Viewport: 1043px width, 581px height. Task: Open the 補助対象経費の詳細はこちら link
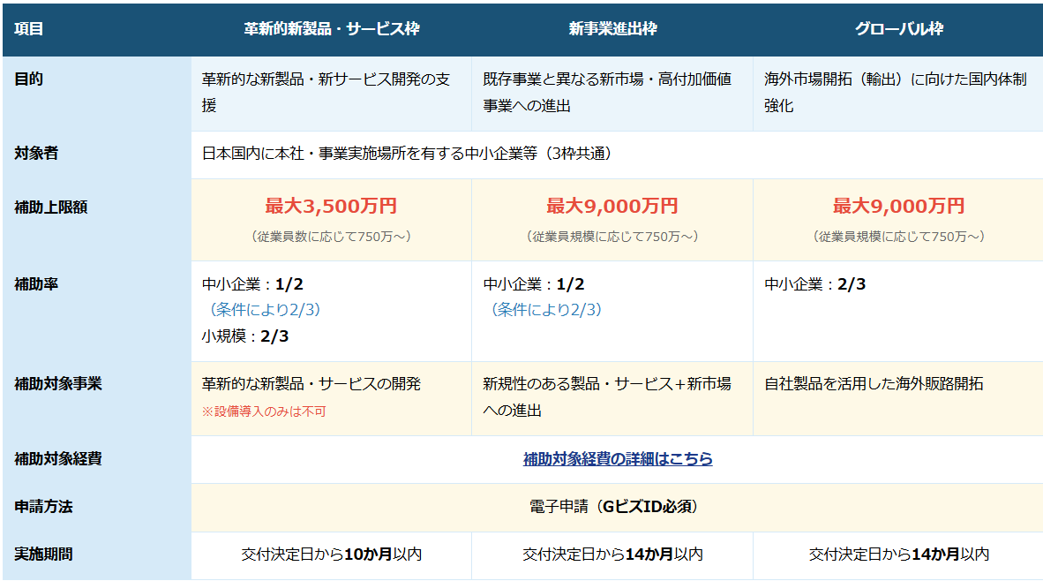click(x=618, y=458)
